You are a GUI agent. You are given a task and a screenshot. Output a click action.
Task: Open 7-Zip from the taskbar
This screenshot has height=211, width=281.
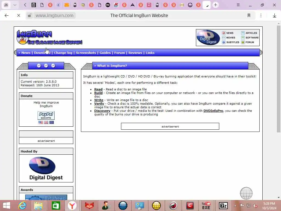click(x=223, y=206)
